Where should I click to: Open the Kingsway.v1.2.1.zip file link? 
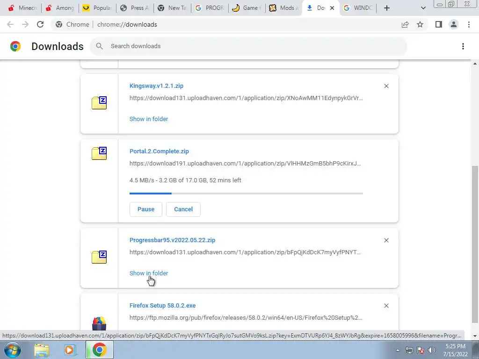156,86
